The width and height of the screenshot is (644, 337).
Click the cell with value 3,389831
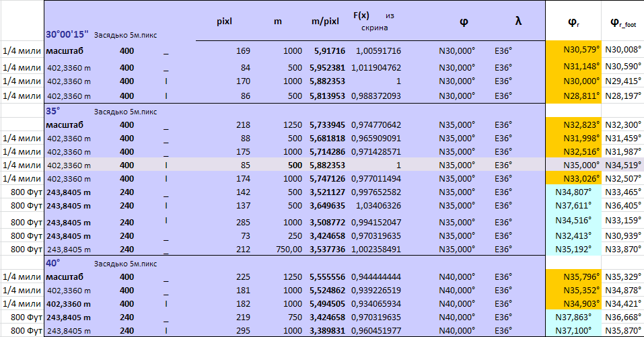point(328,330)
